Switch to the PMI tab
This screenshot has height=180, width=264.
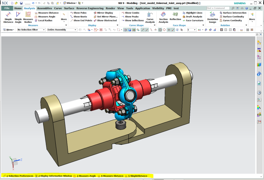[169, 8]
